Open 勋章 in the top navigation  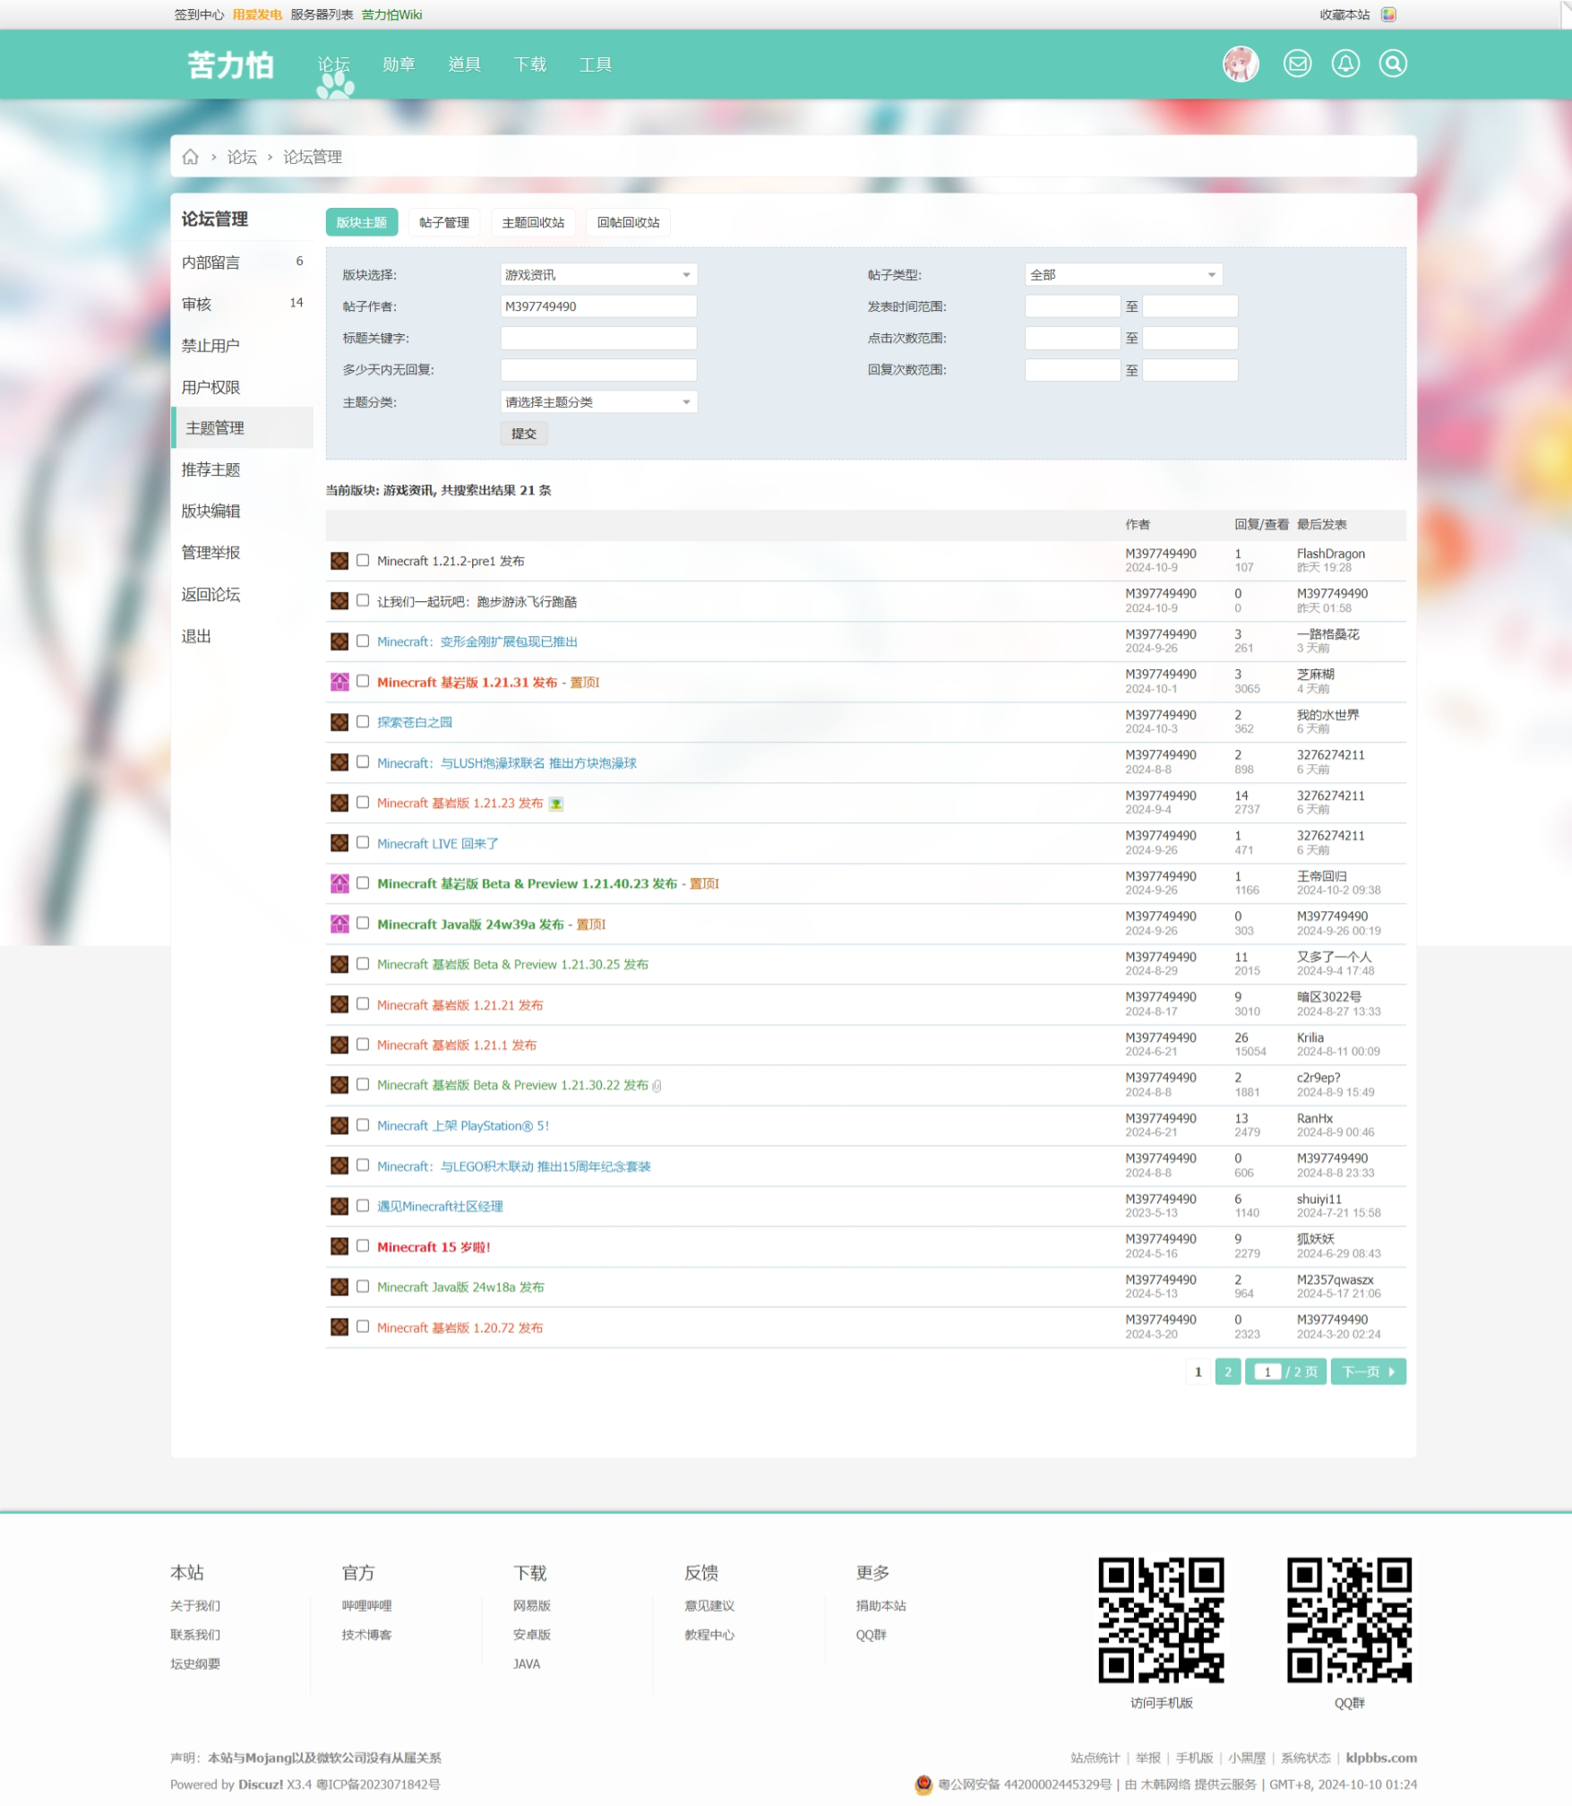(x=399, y=64)
